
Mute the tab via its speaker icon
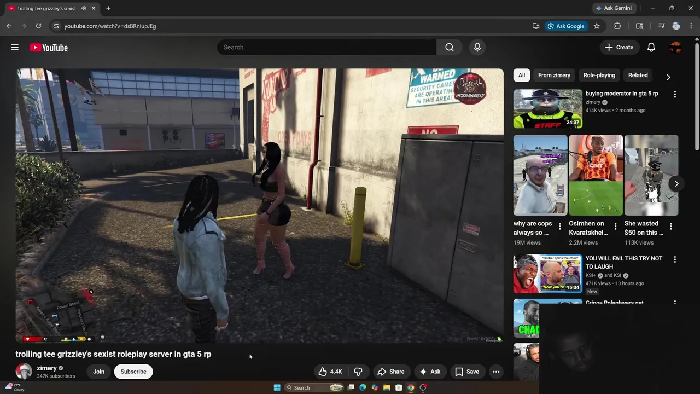pos(84,8)
